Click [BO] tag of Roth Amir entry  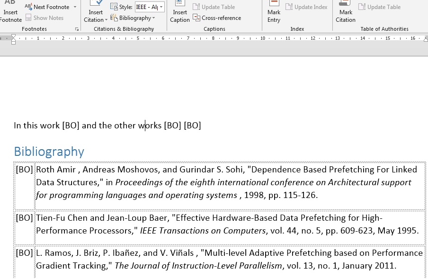tap(24, 170)
